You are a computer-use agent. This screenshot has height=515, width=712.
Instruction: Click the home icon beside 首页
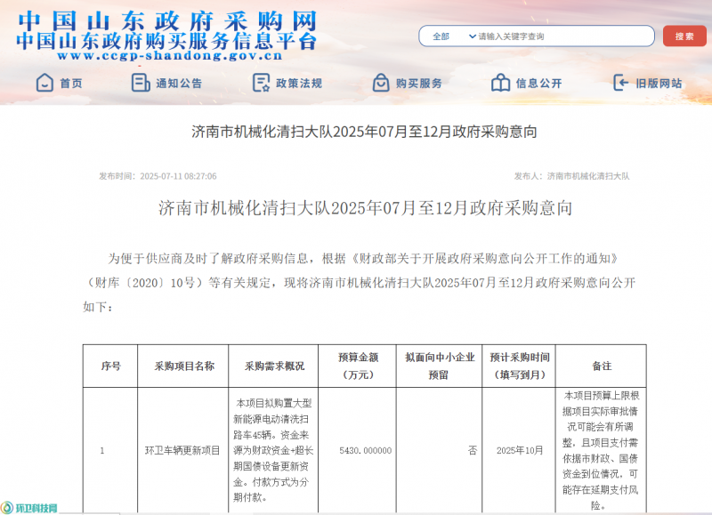click(x=44, y=83)
